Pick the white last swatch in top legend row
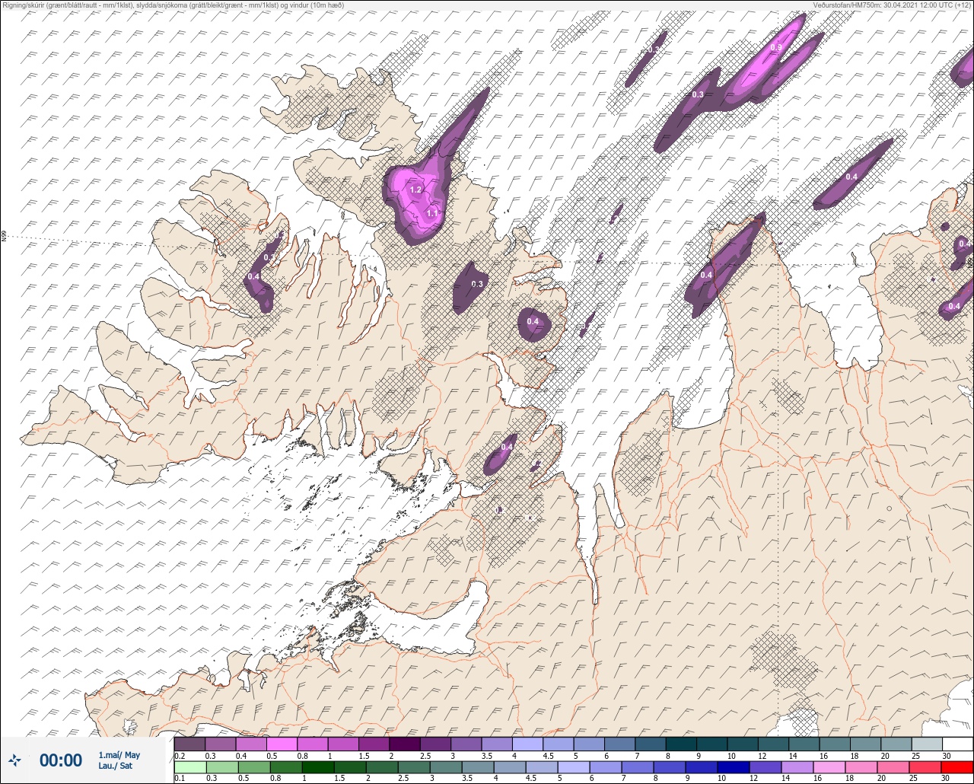Screen dimensions: 974x784 pyautogui.click(x=957, y=744)
